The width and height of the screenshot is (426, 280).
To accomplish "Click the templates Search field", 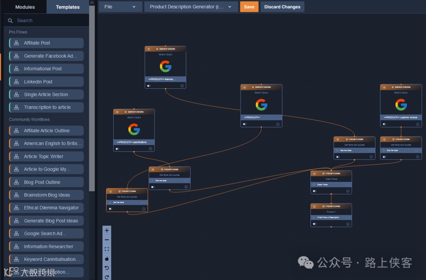I will 46,21.
